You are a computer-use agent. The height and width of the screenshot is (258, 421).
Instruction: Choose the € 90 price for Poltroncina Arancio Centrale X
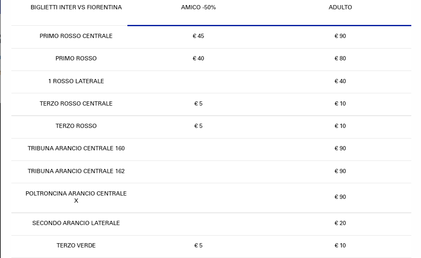340,197
